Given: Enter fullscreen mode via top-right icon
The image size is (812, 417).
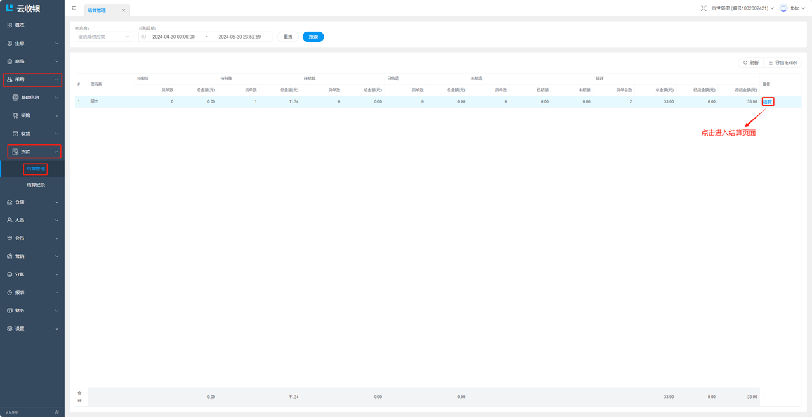Looking at the screenshot, I should [x=704, y=8].
